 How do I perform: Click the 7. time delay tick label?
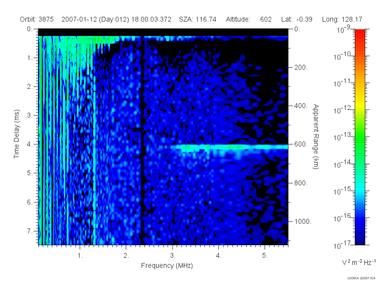tap(30, 231)
